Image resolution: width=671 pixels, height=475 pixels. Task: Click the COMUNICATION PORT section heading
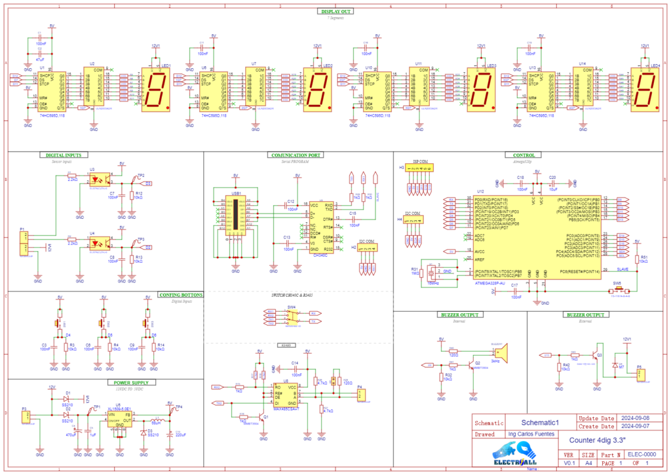(x=296, y=155)
